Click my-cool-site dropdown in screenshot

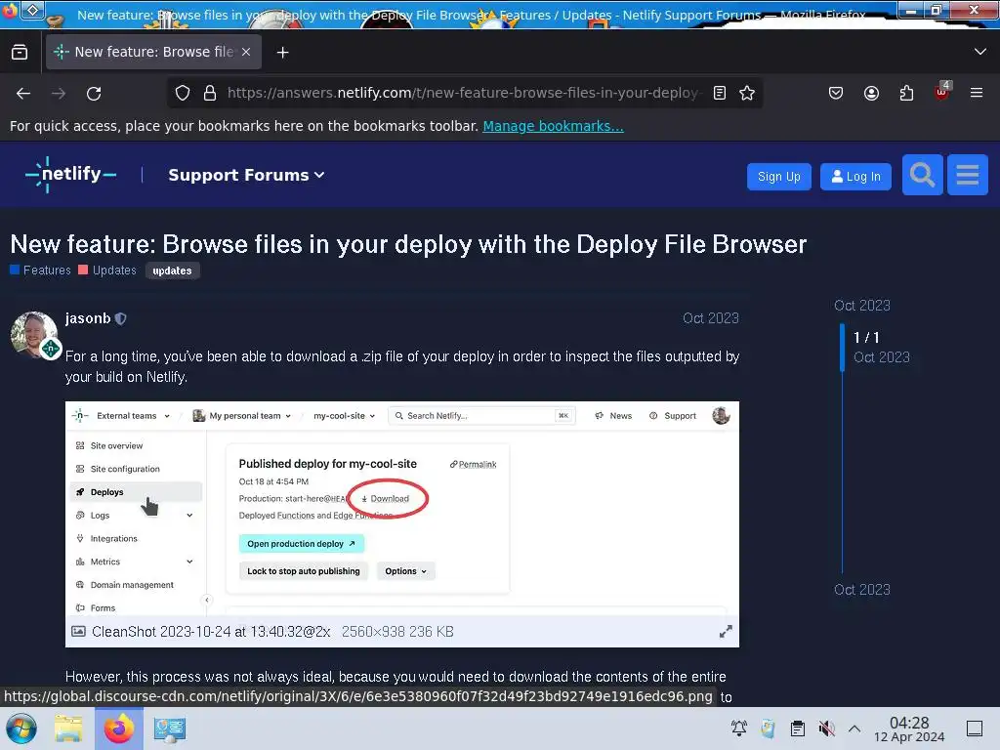344,416
